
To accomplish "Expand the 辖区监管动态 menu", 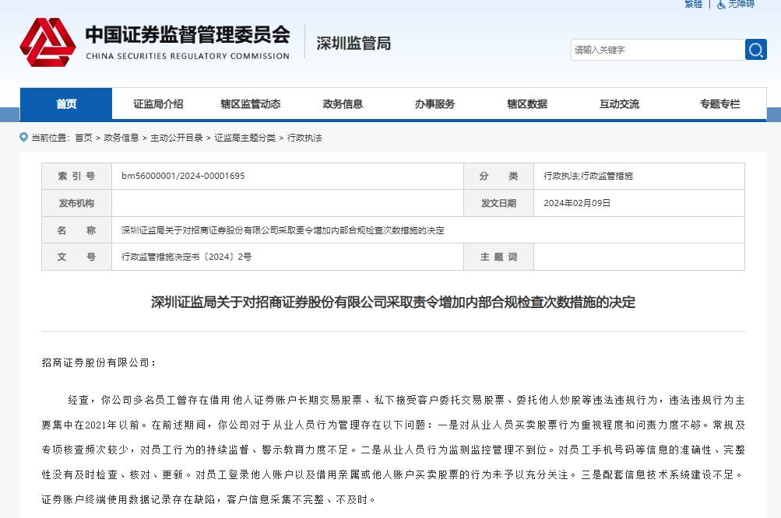I will [x=250, y=104].
